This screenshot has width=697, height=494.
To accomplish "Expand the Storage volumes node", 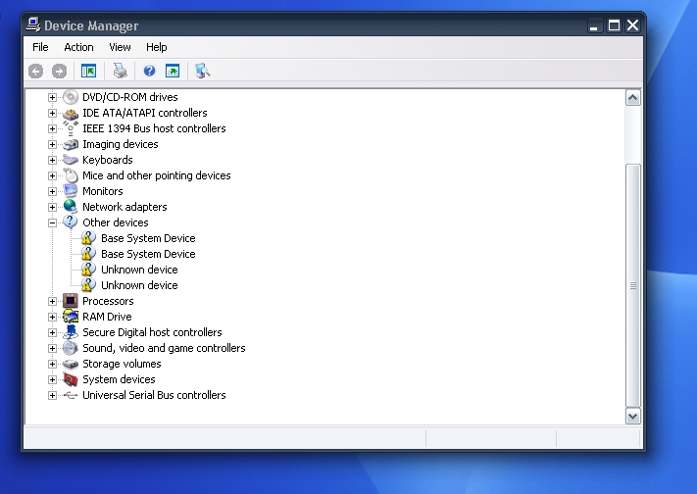I will 52,365.
